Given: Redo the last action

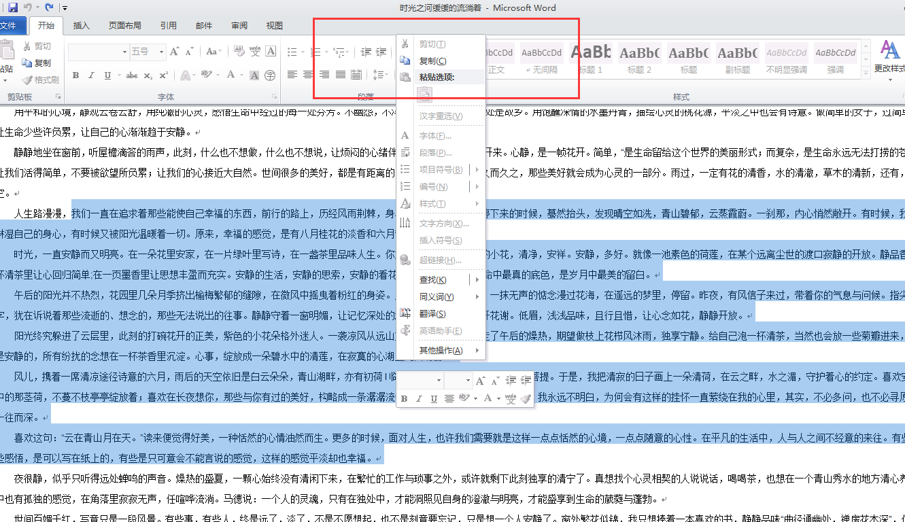Looking at the screenshot, I should [x=49, y=7].
